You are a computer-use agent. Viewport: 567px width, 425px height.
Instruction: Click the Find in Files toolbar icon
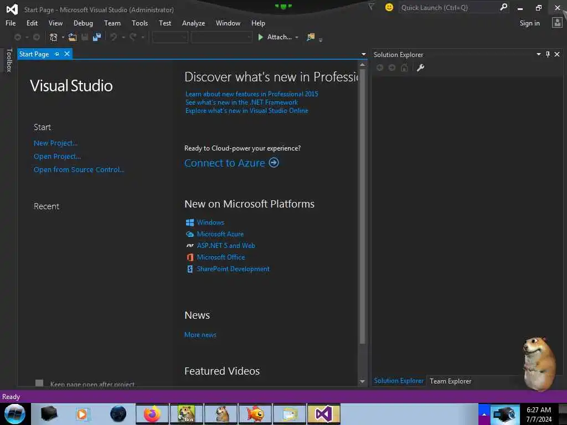(x=311, y=37)
